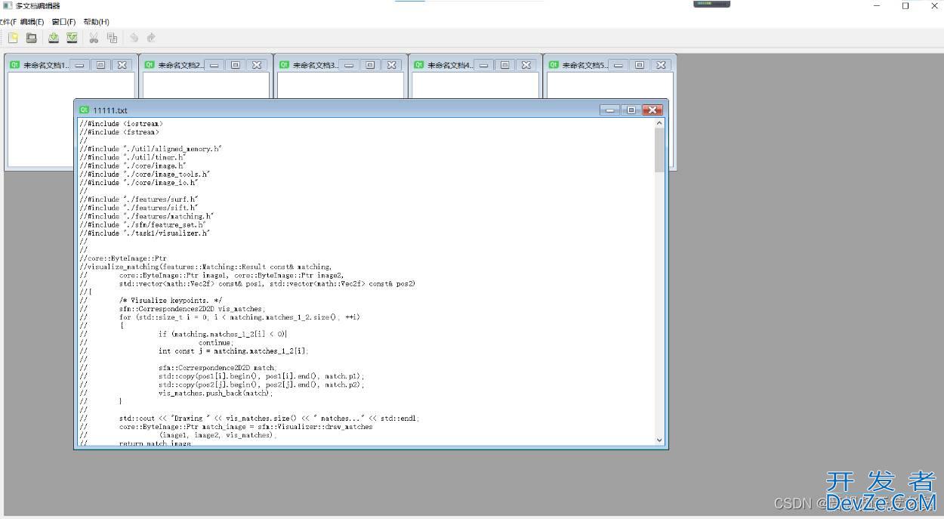Open the 帮助(H) menu
The width and height of the screenshot is (944, 519).
tap(96, 22)
